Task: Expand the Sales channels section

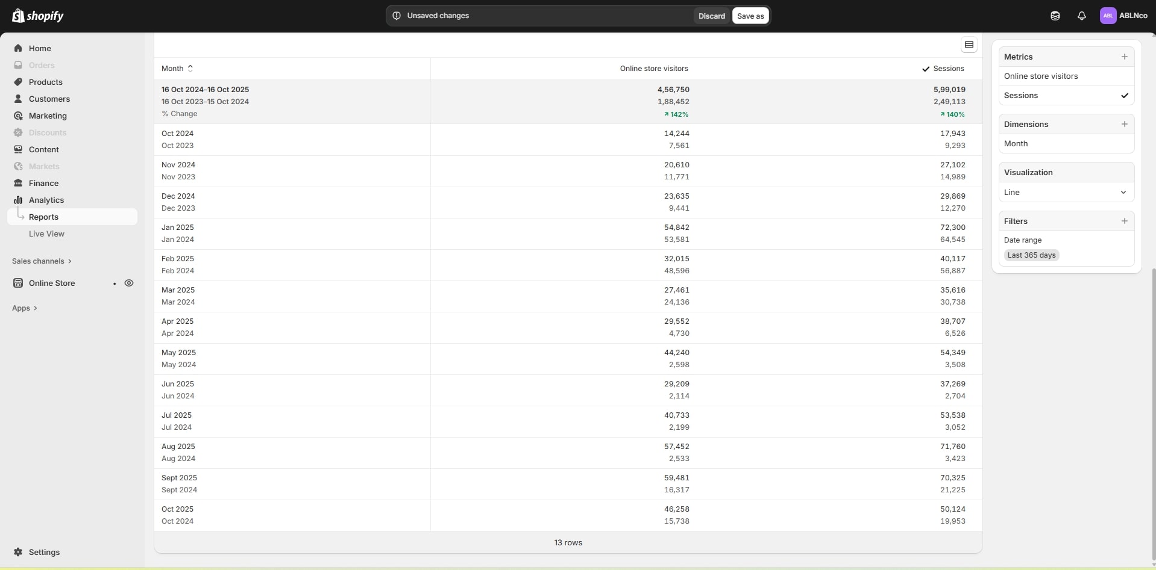Action: click(42, 261)
